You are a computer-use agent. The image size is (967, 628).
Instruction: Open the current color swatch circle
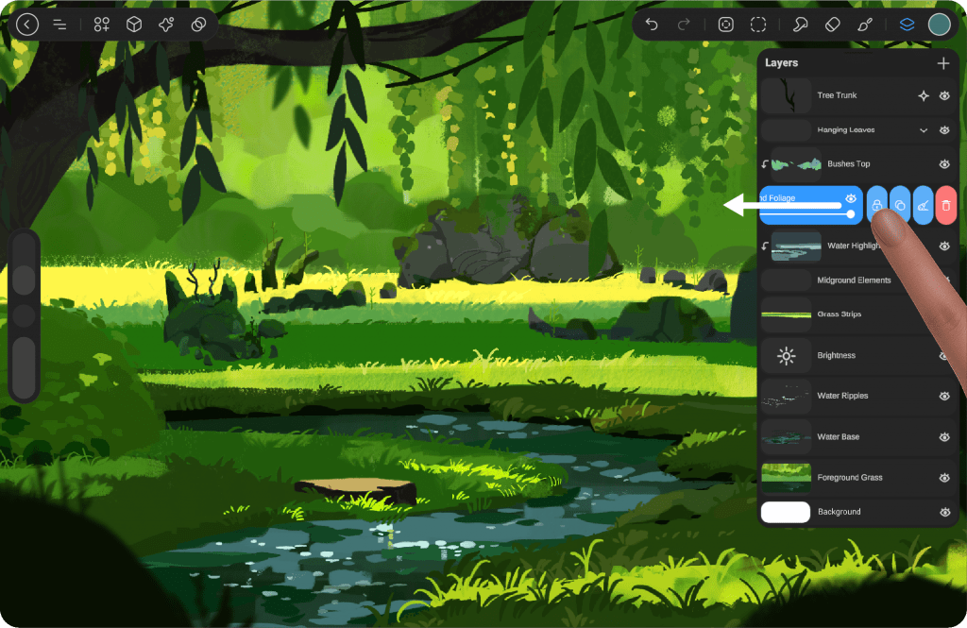coord(939,25)
